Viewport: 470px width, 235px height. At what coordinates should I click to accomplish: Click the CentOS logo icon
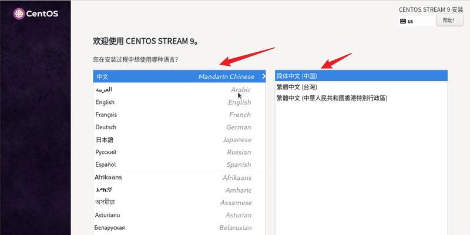click(19, 14)
